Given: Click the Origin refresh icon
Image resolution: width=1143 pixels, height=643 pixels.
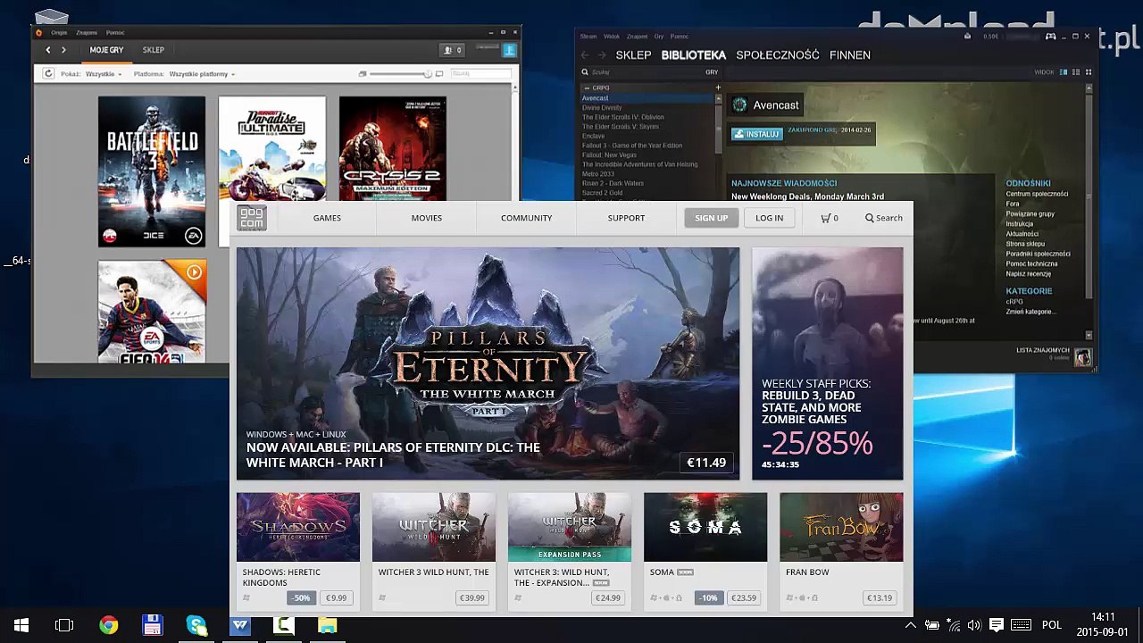Looking at the screenshot, I should click(x=49, y=74).
